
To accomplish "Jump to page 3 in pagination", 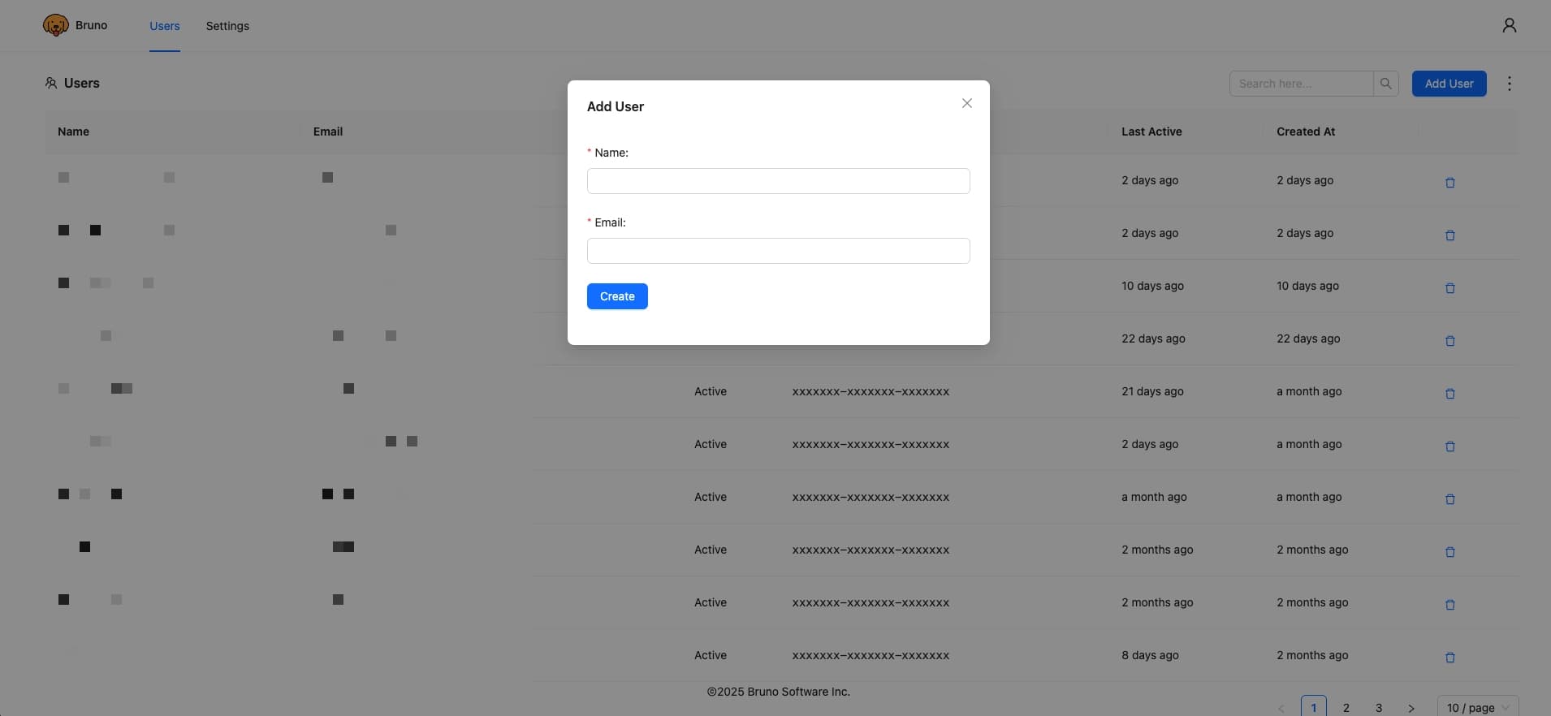I will (x=1378, y=708).
